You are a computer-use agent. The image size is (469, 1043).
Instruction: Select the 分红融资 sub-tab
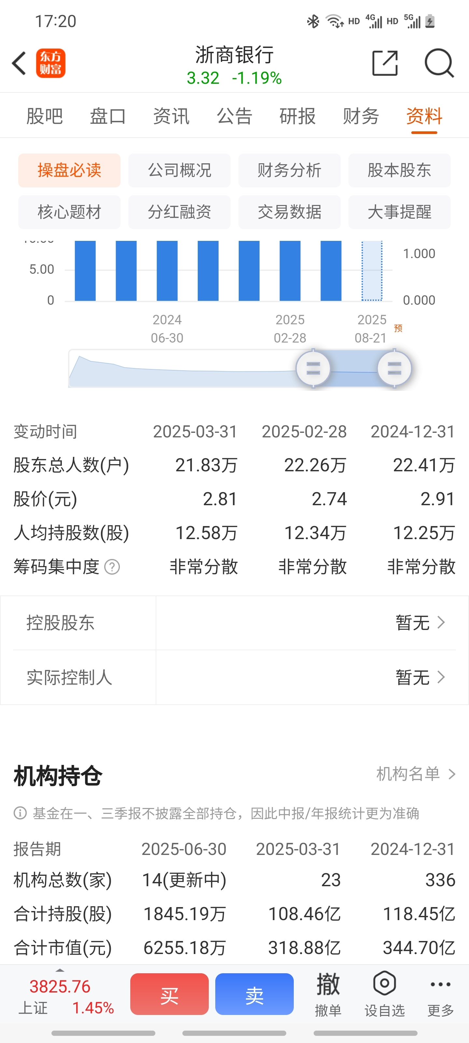click(x=179, y=212)
